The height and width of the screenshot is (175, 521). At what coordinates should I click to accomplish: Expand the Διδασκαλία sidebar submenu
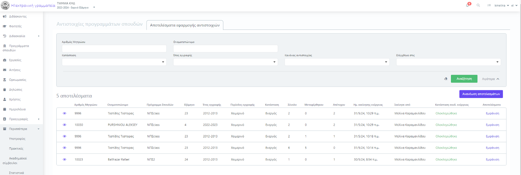[39, 36]
